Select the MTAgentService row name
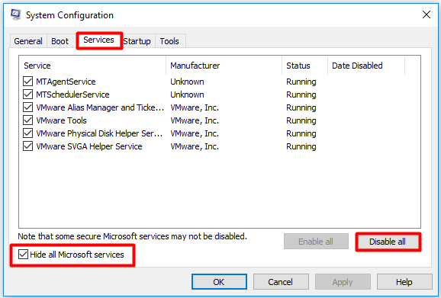This screenshot has width=441, height=298. [66, 82]
